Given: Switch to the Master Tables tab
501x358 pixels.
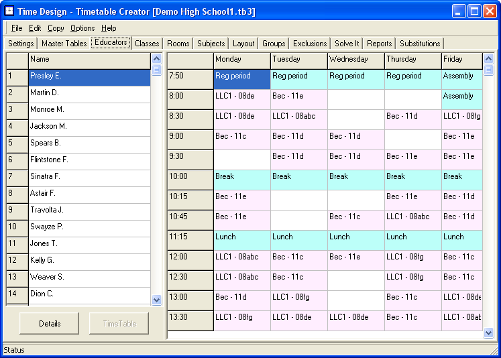Looking at the screenshot, I should (x=64, y=44).
